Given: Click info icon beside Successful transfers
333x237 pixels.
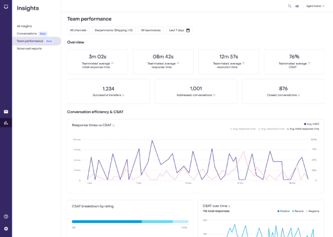Looking at the screenshot, I should [123, 95].
